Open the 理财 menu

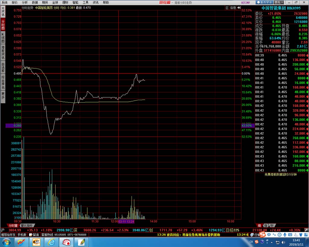65,2
